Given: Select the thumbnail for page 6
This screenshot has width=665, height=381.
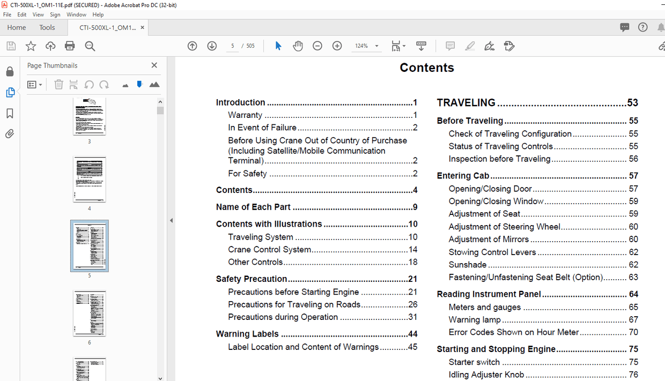Looking at the screenshot, I should point(89,313).
